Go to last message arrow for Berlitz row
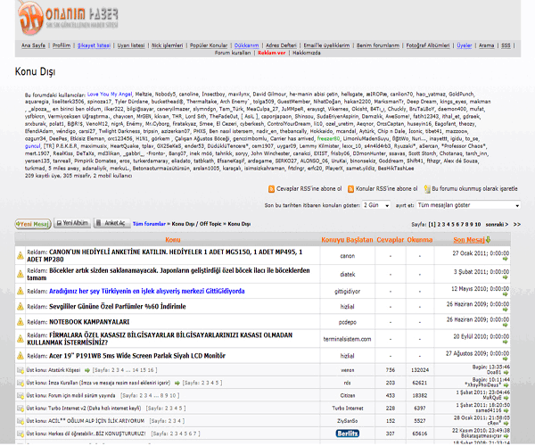The height and width of the screenshot is (446, 535). pyautogui.click(x=506, y=436)
